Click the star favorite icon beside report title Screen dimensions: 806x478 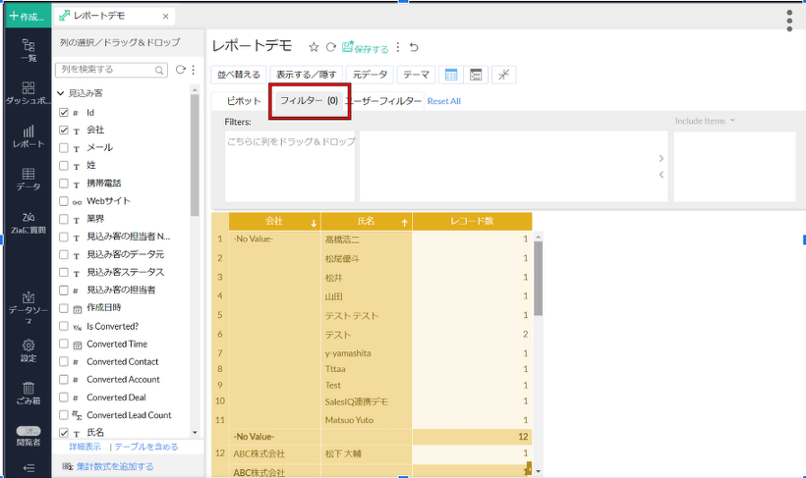click(x=314, y=47)
